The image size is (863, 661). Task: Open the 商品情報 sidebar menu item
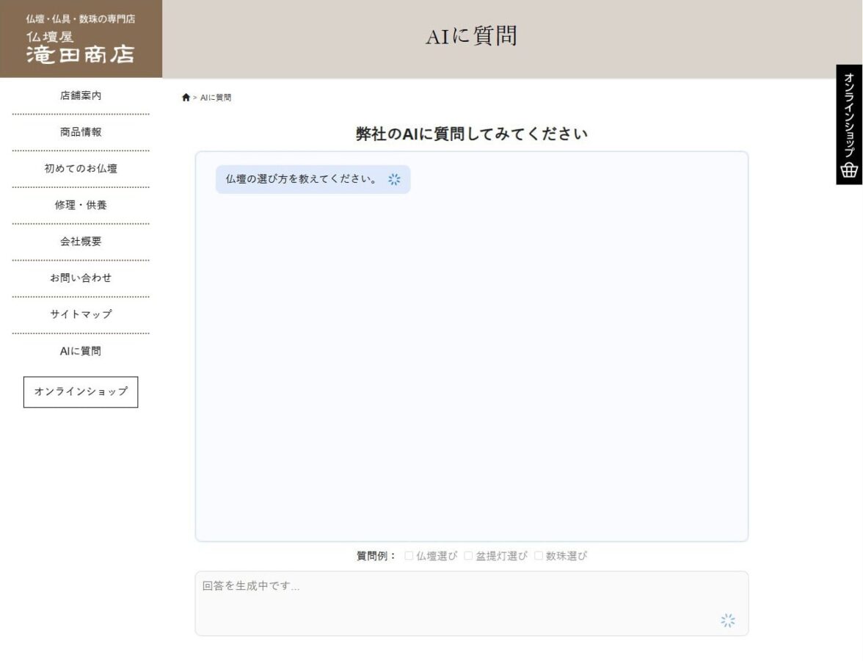point(79,132)
